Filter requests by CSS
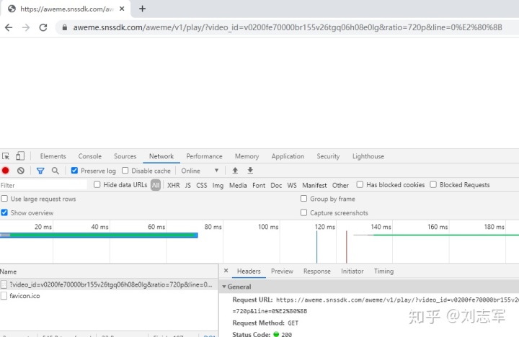519x337 pixels. pos(202,185)
